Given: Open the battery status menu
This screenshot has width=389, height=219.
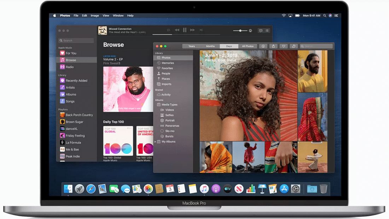Looking at the screenshot, I should [297, 16].
